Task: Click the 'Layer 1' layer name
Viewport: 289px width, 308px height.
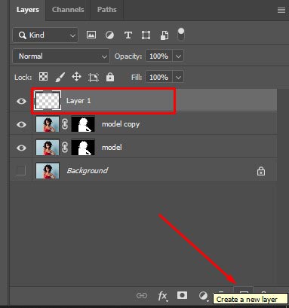Action: [x=78, y=101]
